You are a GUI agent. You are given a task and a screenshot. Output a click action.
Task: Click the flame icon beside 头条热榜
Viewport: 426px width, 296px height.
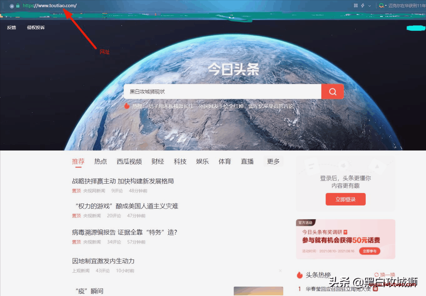coord(300,275)
